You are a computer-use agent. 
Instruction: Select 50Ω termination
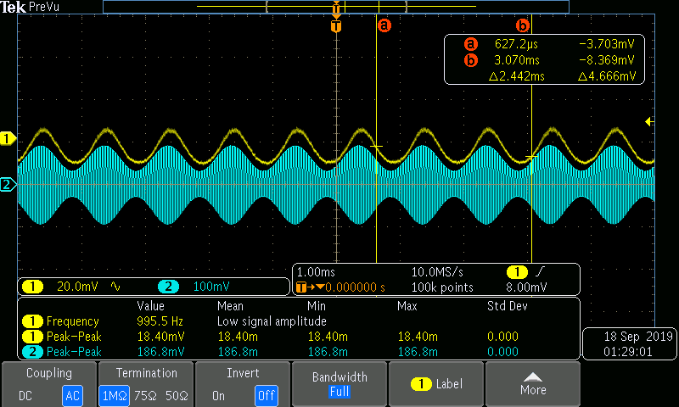click(177, 396)
